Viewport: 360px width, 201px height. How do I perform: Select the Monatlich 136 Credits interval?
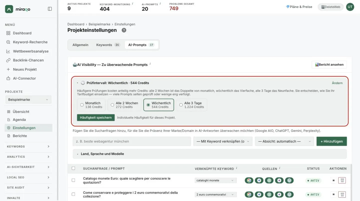coord(91,105)
